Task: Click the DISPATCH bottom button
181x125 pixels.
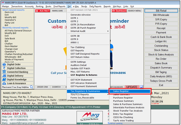Action: 57,87
